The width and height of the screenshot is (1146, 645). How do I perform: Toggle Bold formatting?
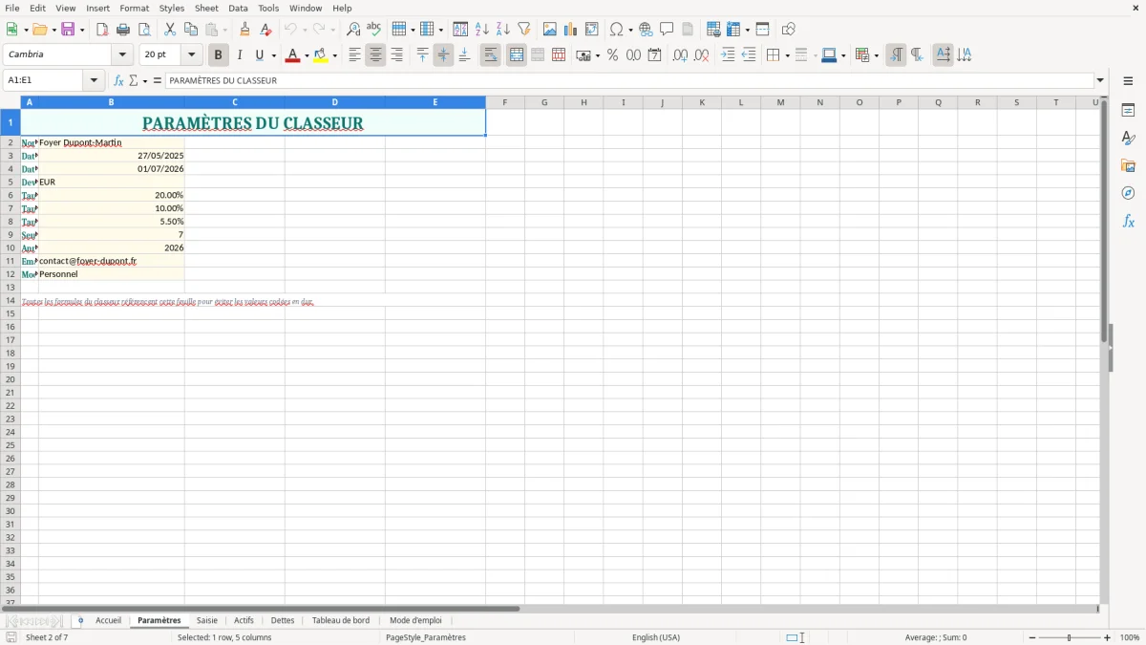point(219,55)
